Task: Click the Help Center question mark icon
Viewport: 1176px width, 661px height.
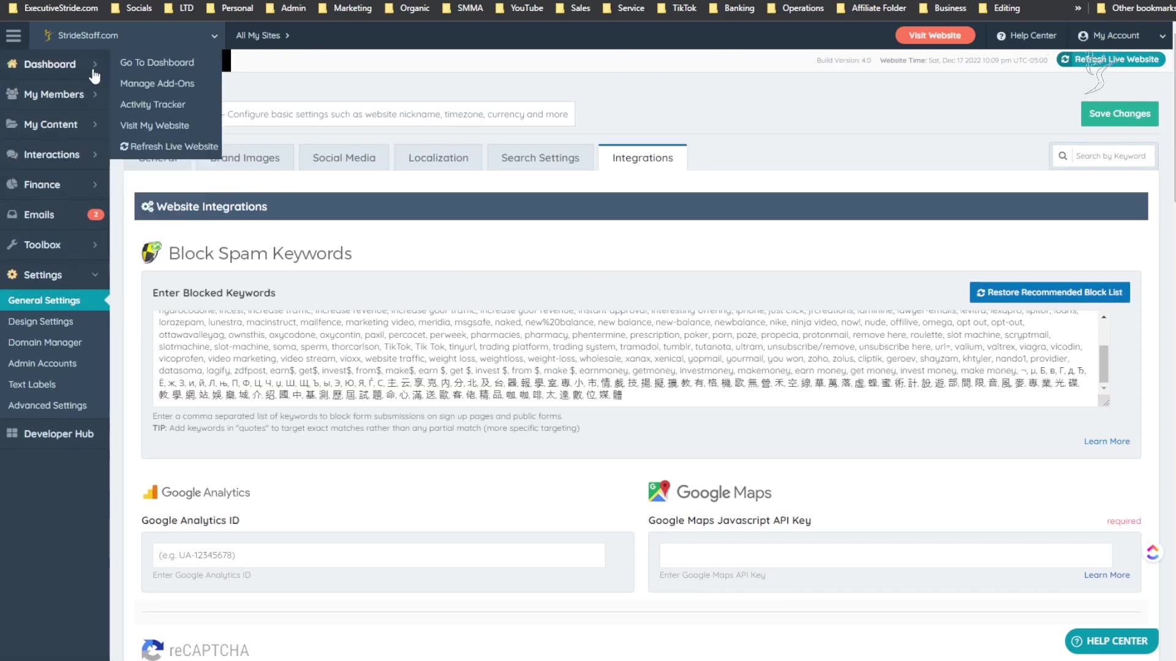Action: point(1001,35)
